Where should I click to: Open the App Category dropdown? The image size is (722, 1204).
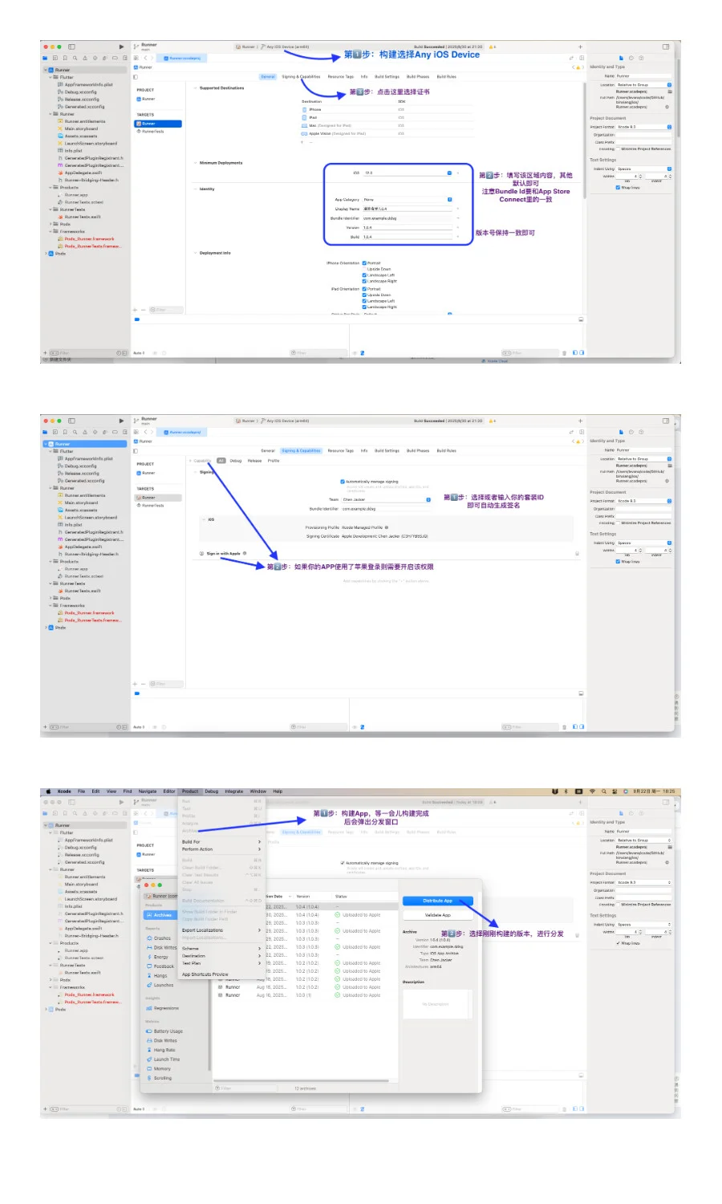(x=408, y=199)
